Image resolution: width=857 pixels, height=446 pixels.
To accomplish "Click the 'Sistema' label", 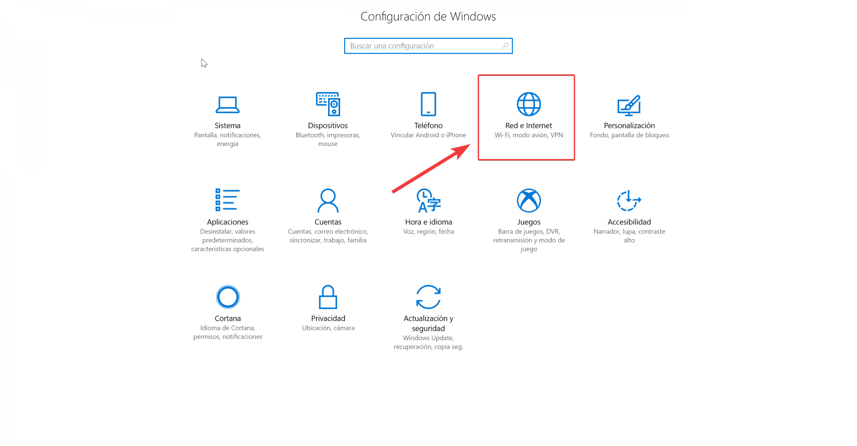I will [x=228, y=125].
